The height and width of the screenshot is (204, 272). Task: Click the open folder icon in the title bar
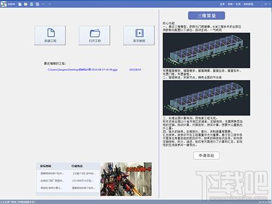[26, 4]
